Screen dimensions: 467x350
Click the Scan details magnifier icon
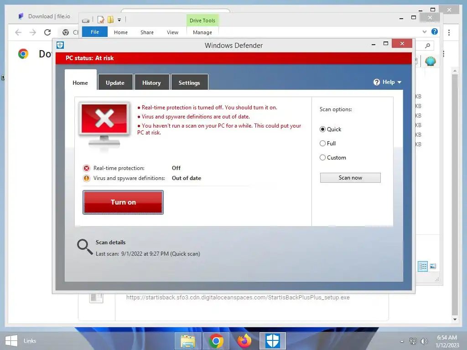click(x=85, y=247)
